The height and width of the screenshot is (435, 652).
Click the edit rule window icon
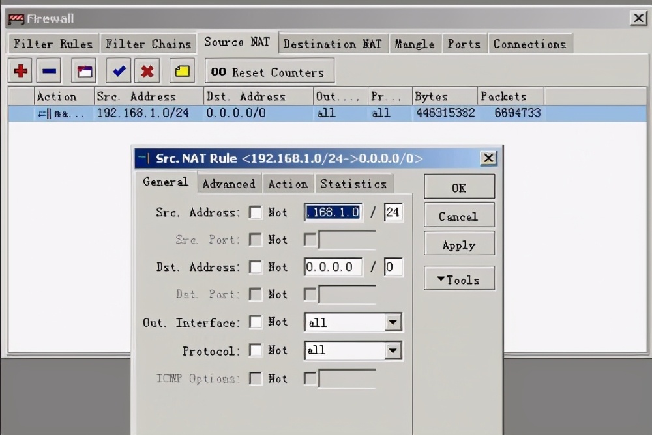pos(85,71)
